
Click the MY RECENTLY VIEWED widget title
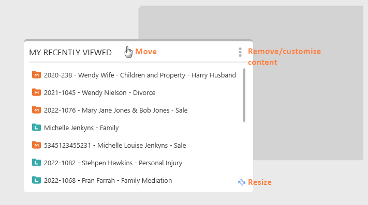pos(70,53)
